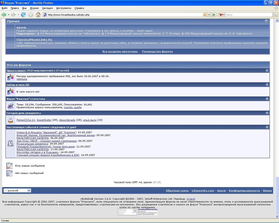Collapse the "Сегодня день рождения у" section
Viewport: 279px width, 223px height.
pyautogui.click(x=267, y=113)
